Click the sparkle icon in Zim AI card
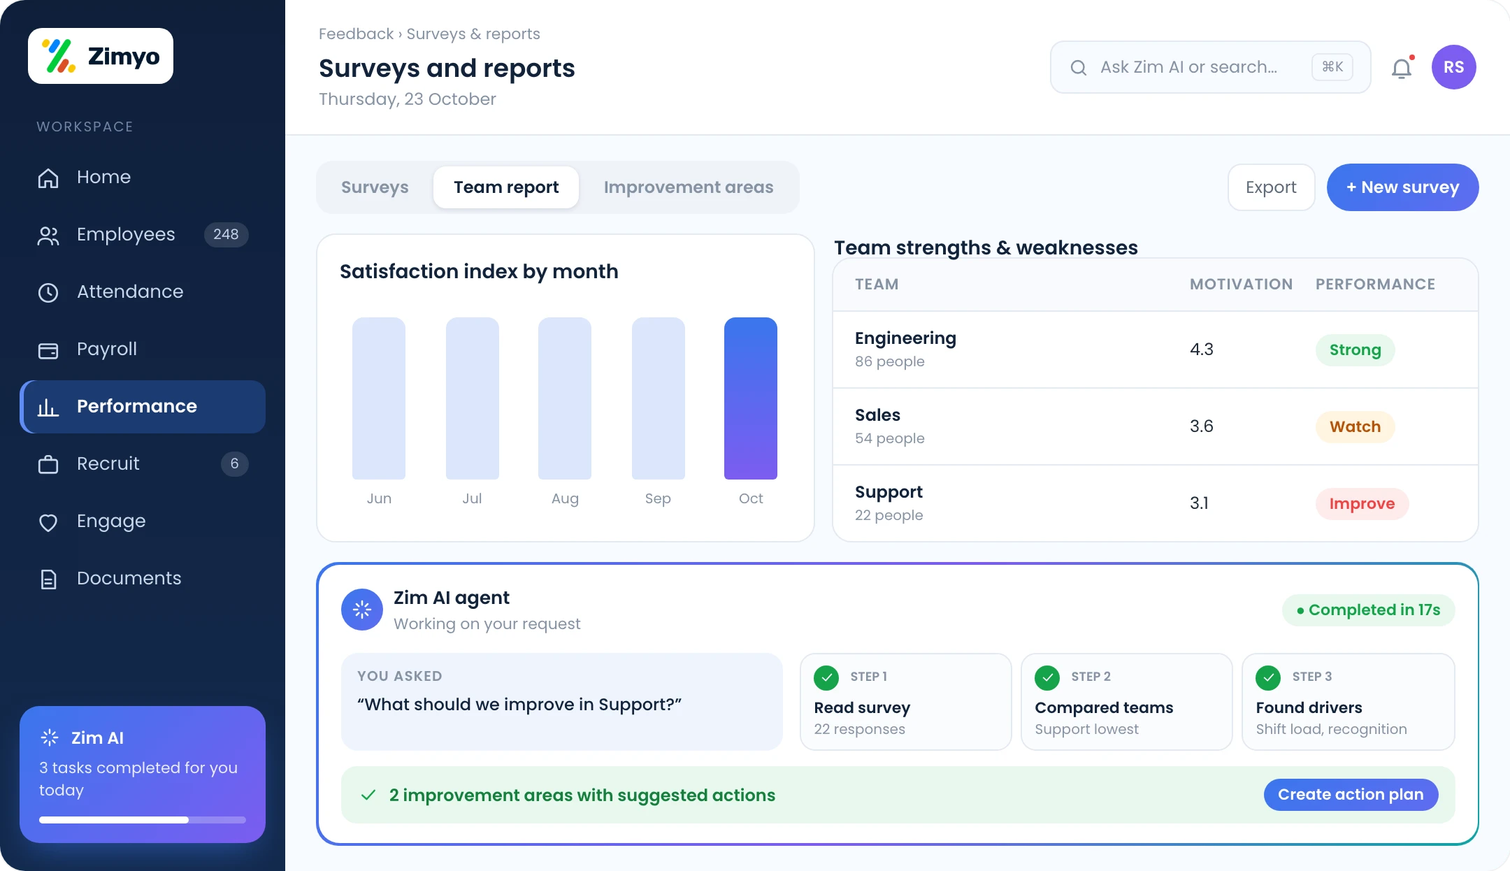Screen dimensions: 1510x871 [x=50, y=737]
